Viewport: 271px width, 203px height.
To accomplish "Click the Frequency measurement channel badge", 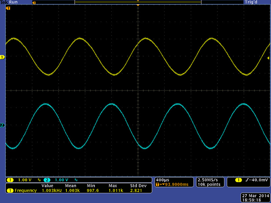I will click(10, 190).
